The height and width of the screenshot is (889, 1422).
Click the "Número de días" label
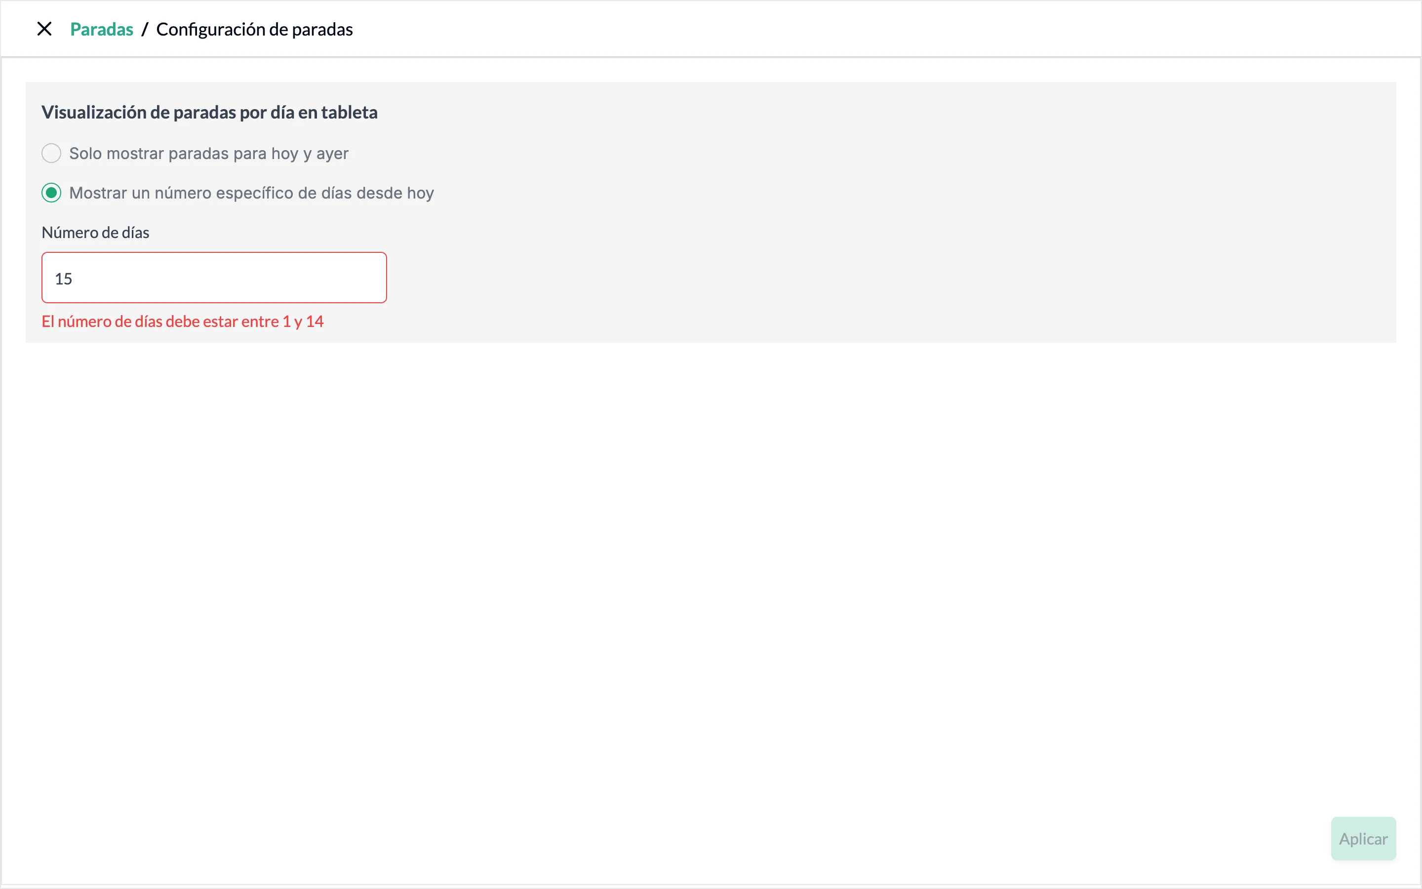pyautogui.click(x=95, y=233)
